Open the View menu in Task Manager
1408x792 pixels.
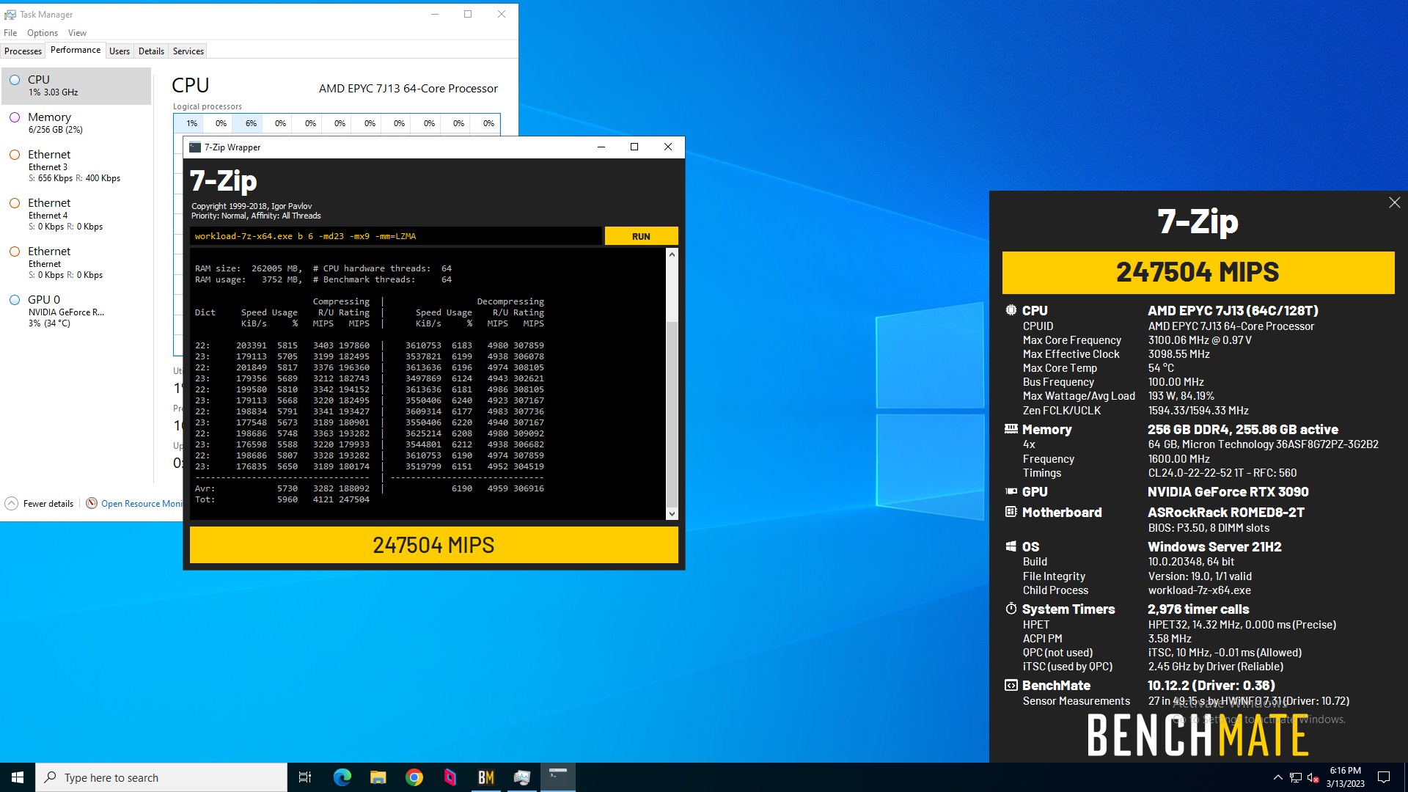tap(77, 33)
